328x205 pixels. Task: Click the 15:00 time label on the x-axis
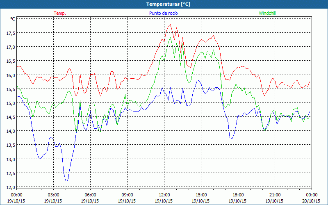pyautogui.click(x=201, y=195)
